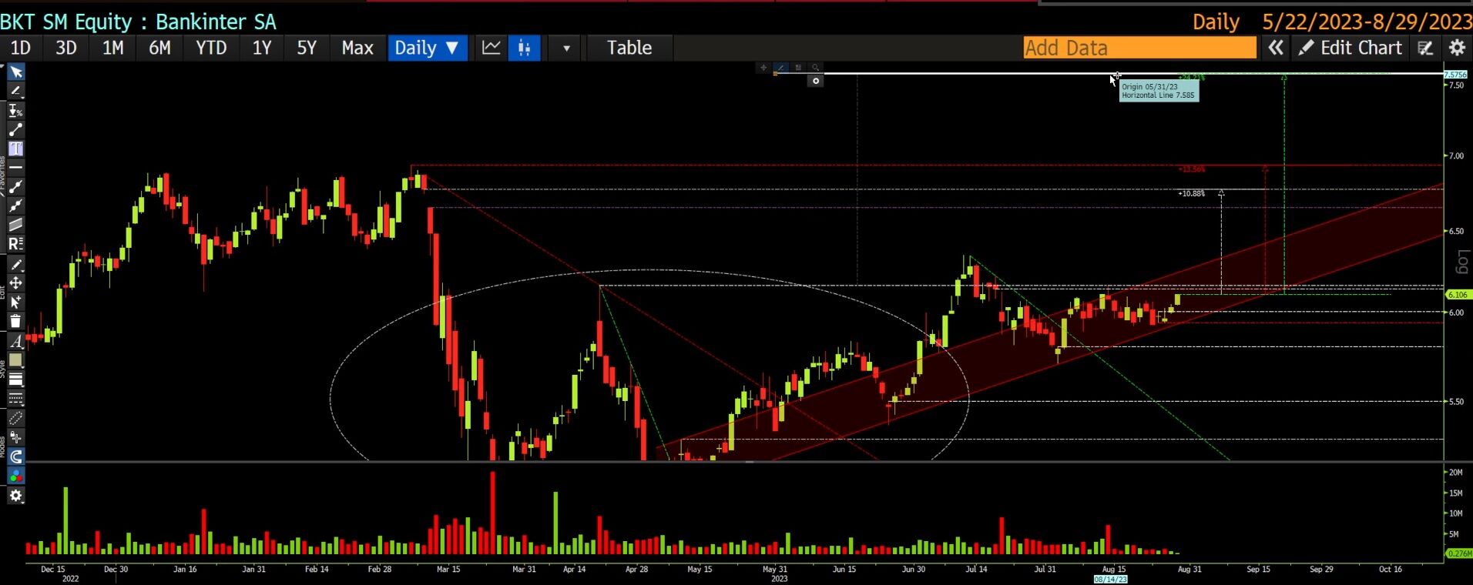Click the mini toolbar move icon

tap(763, 68)
